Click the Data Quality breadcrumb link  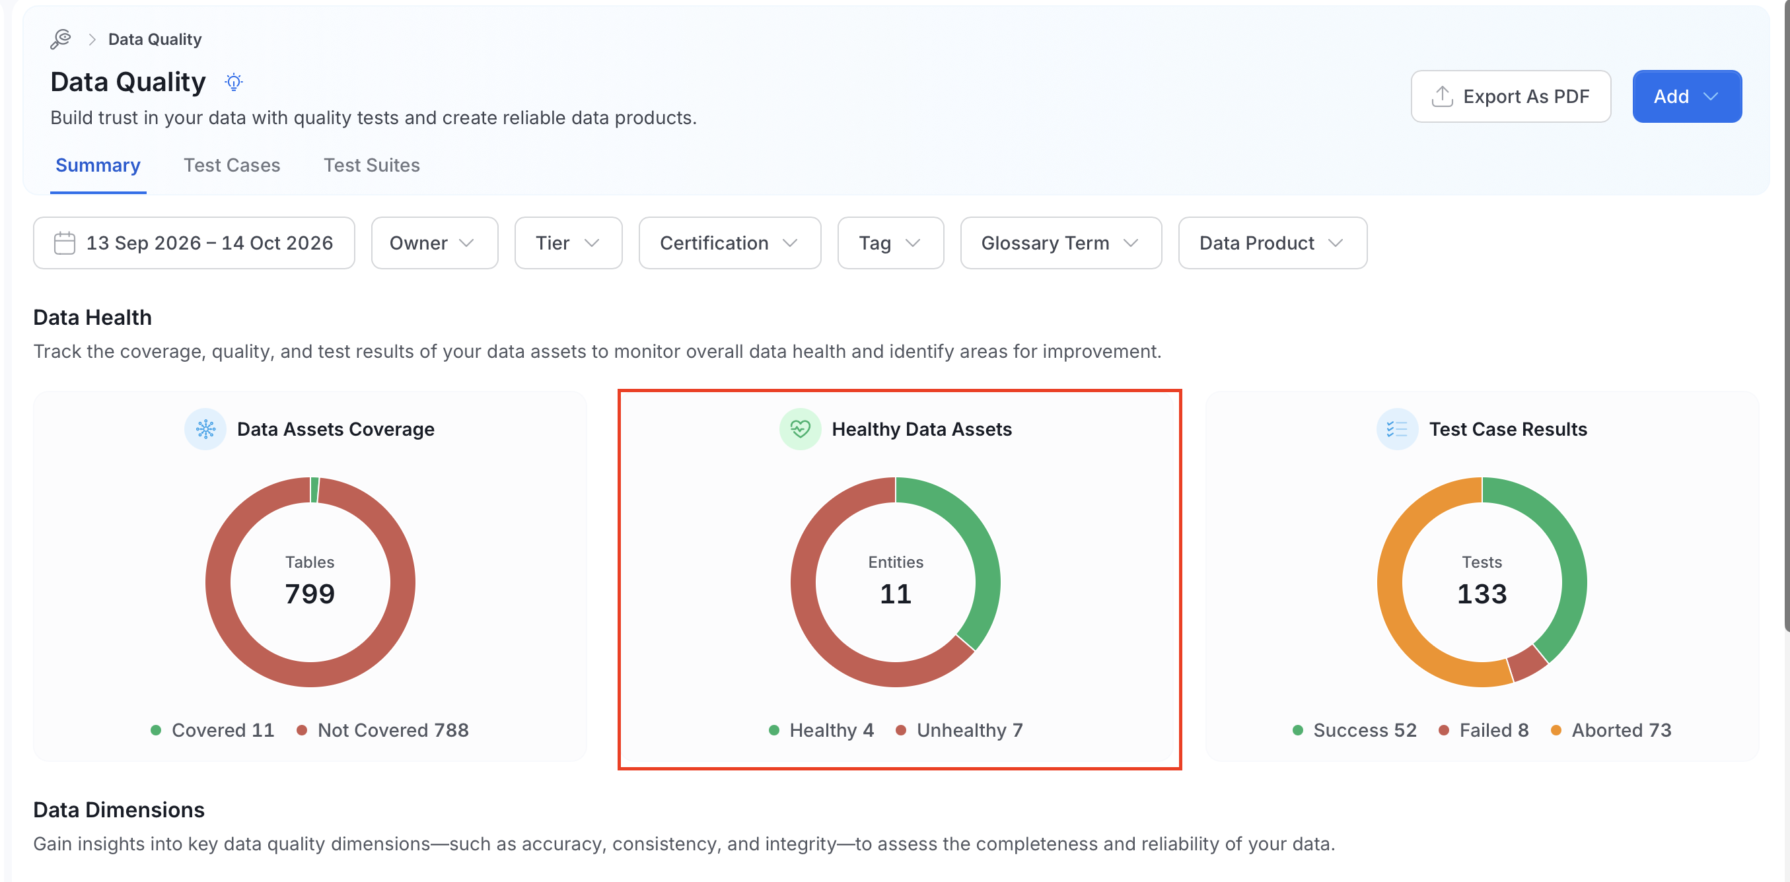pyautogui.click(x=155, y=40)
